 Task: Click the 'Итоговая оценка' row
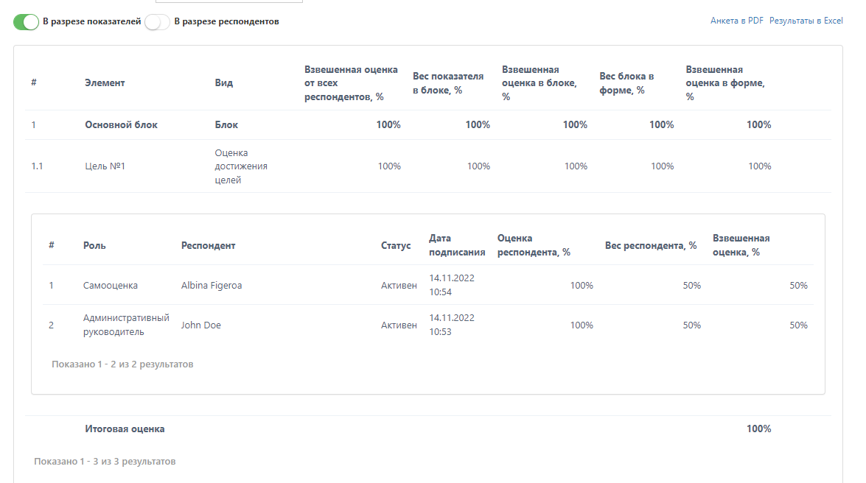[428, 429]
